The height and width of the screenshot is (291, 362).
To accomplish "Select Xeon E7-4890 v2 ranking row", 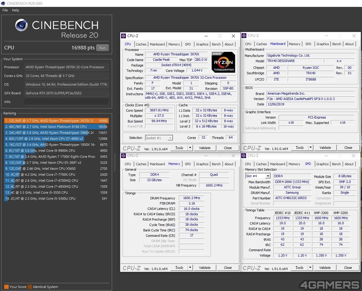I will [x=56, y=139].
